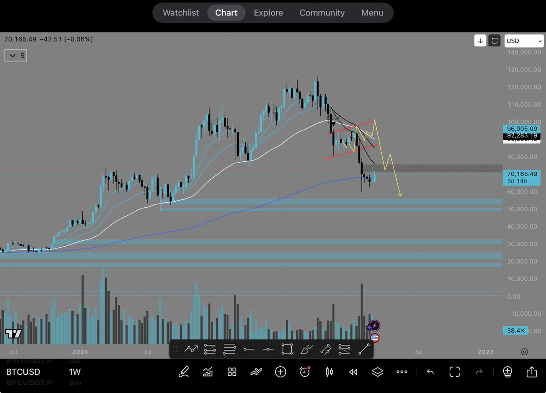The image size is (546, 393).
Task: Select the horizontal line segment tool
Action: (248, 349)
